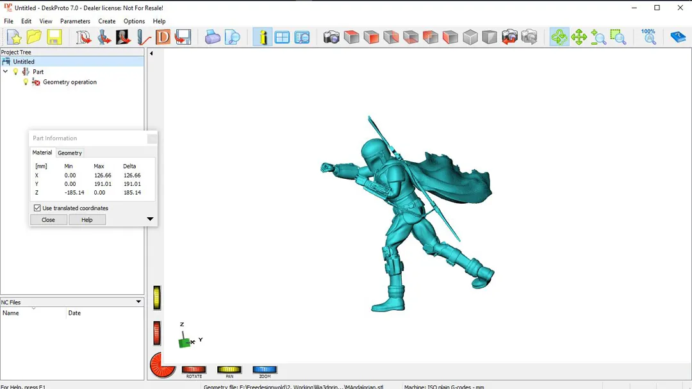Click the blue four-pane window layout icon

click(x=282, y=38)
